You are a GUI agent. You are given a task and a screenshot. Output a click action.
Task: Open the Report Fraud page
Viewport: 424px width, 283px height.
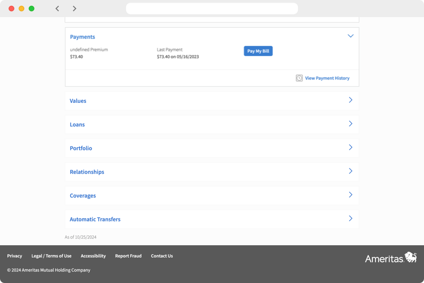point(128,256)
